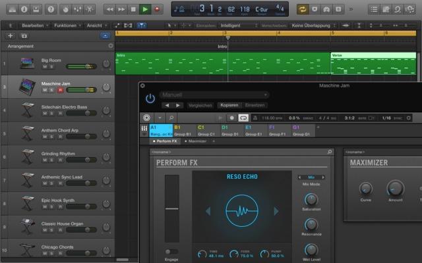Open the Maschine browser search icon

click(171, 118)
